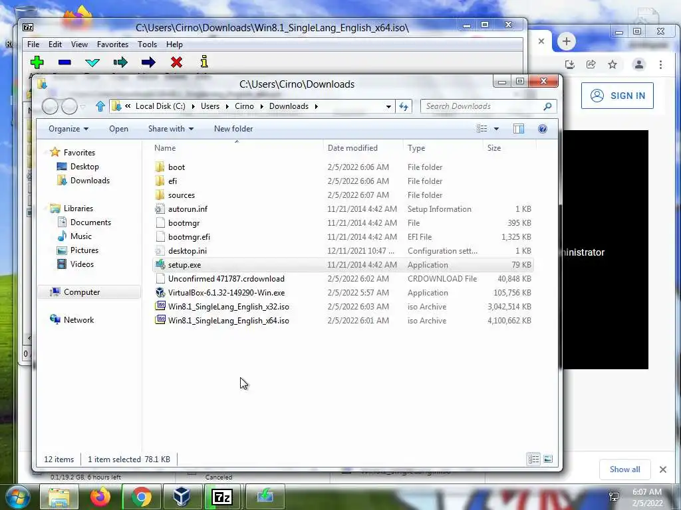Go up one folder with blue up arrow
The width and height of the screenshot is (681, 510).
coord(100,106)
